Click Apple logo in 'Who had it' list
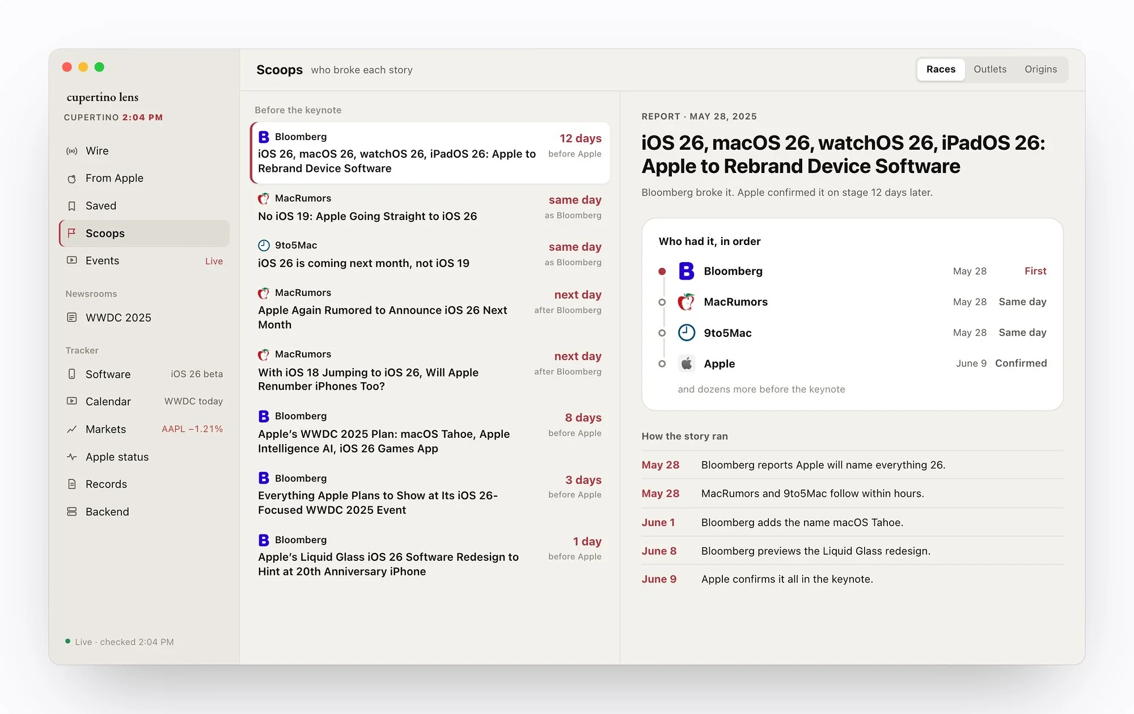The width and height of the screenshot is (1134, 714). (687, 364)
